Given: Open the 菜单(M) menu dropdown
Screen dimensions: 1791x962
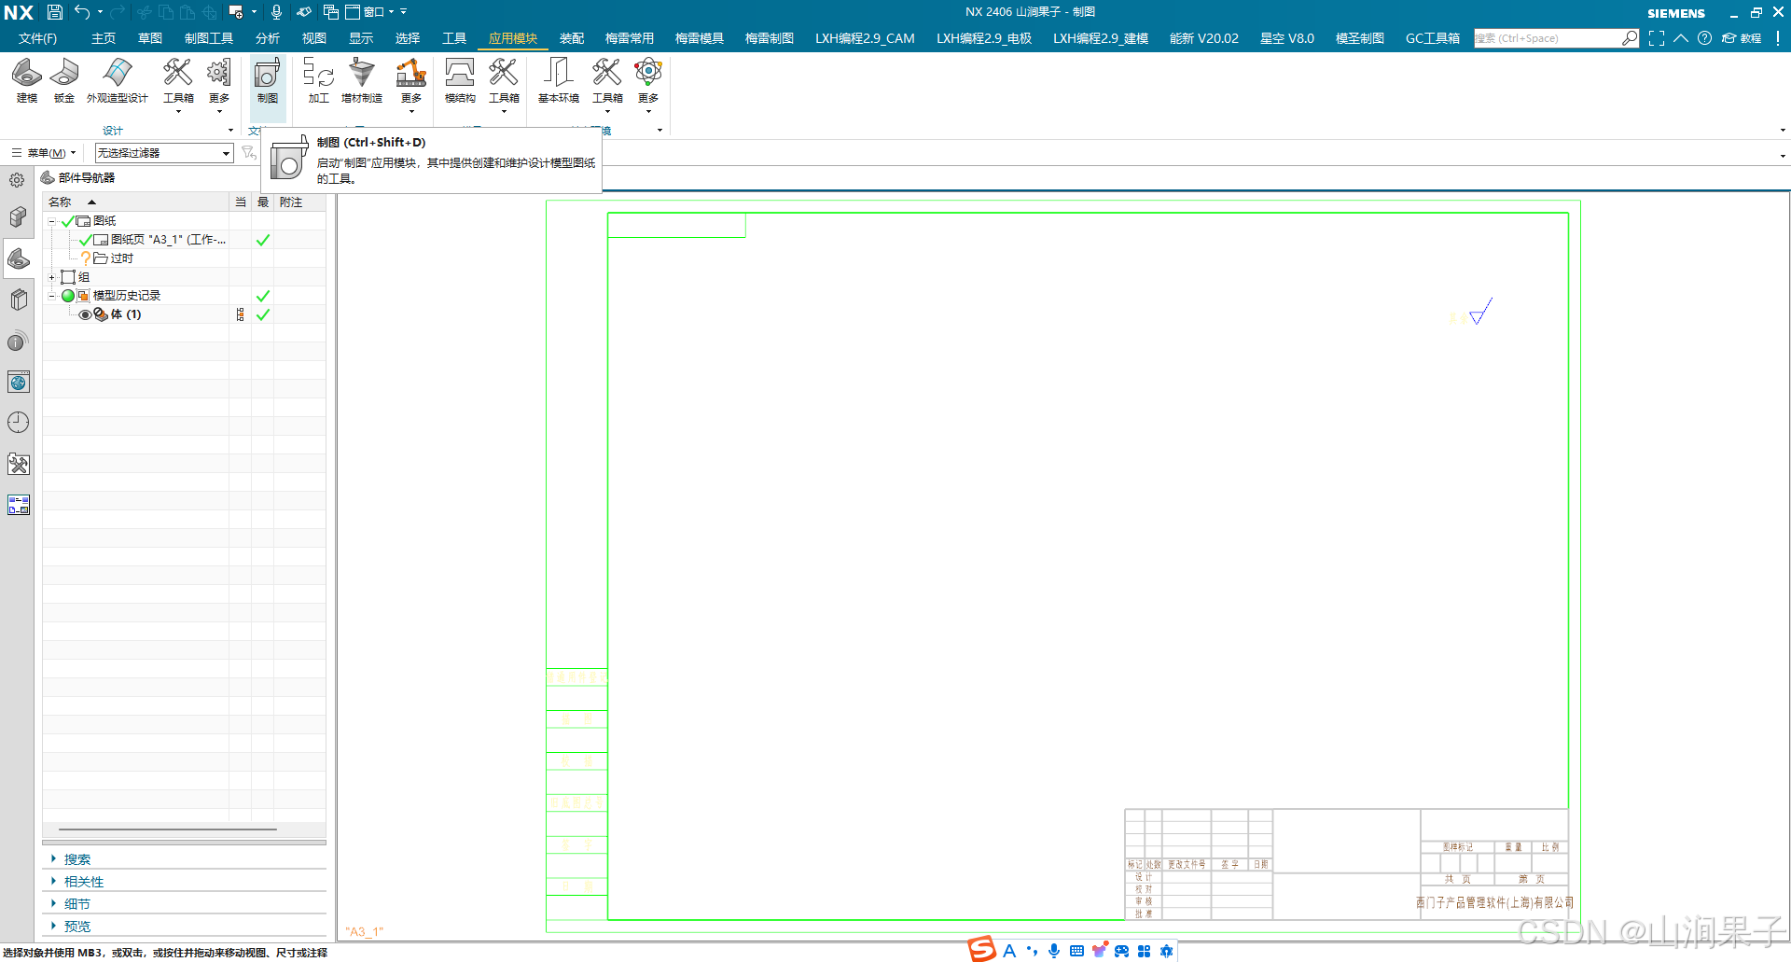Looking at the screenshot, I should (44, 153).
